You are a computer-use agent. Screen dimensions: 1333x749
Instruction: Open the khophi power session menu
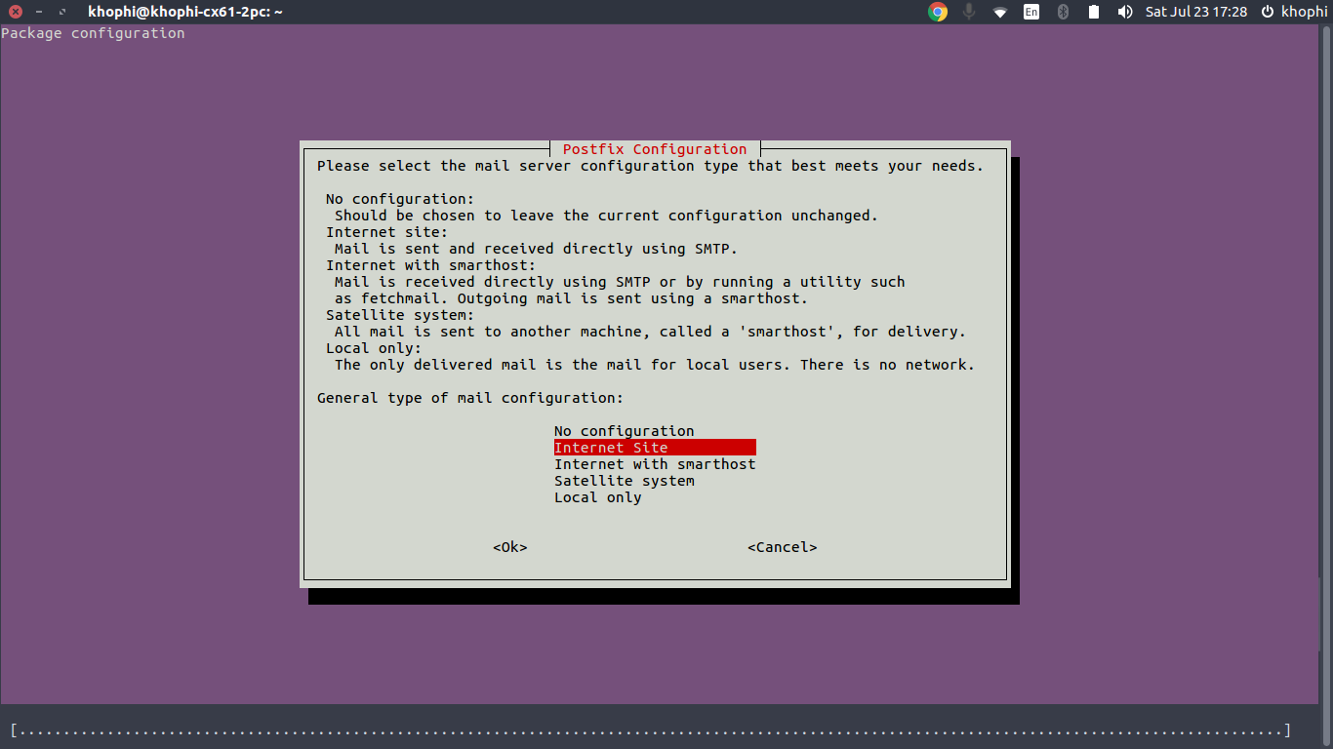1294,12
